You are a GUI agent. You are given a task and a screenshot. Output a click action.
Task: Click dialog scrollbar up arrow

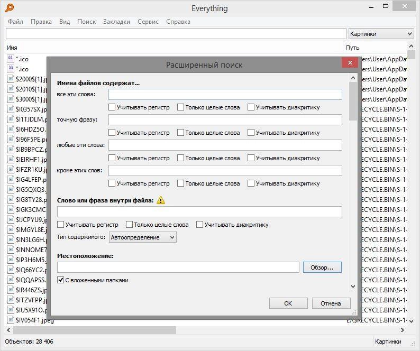pyautogui.click(x=353, y=78)
